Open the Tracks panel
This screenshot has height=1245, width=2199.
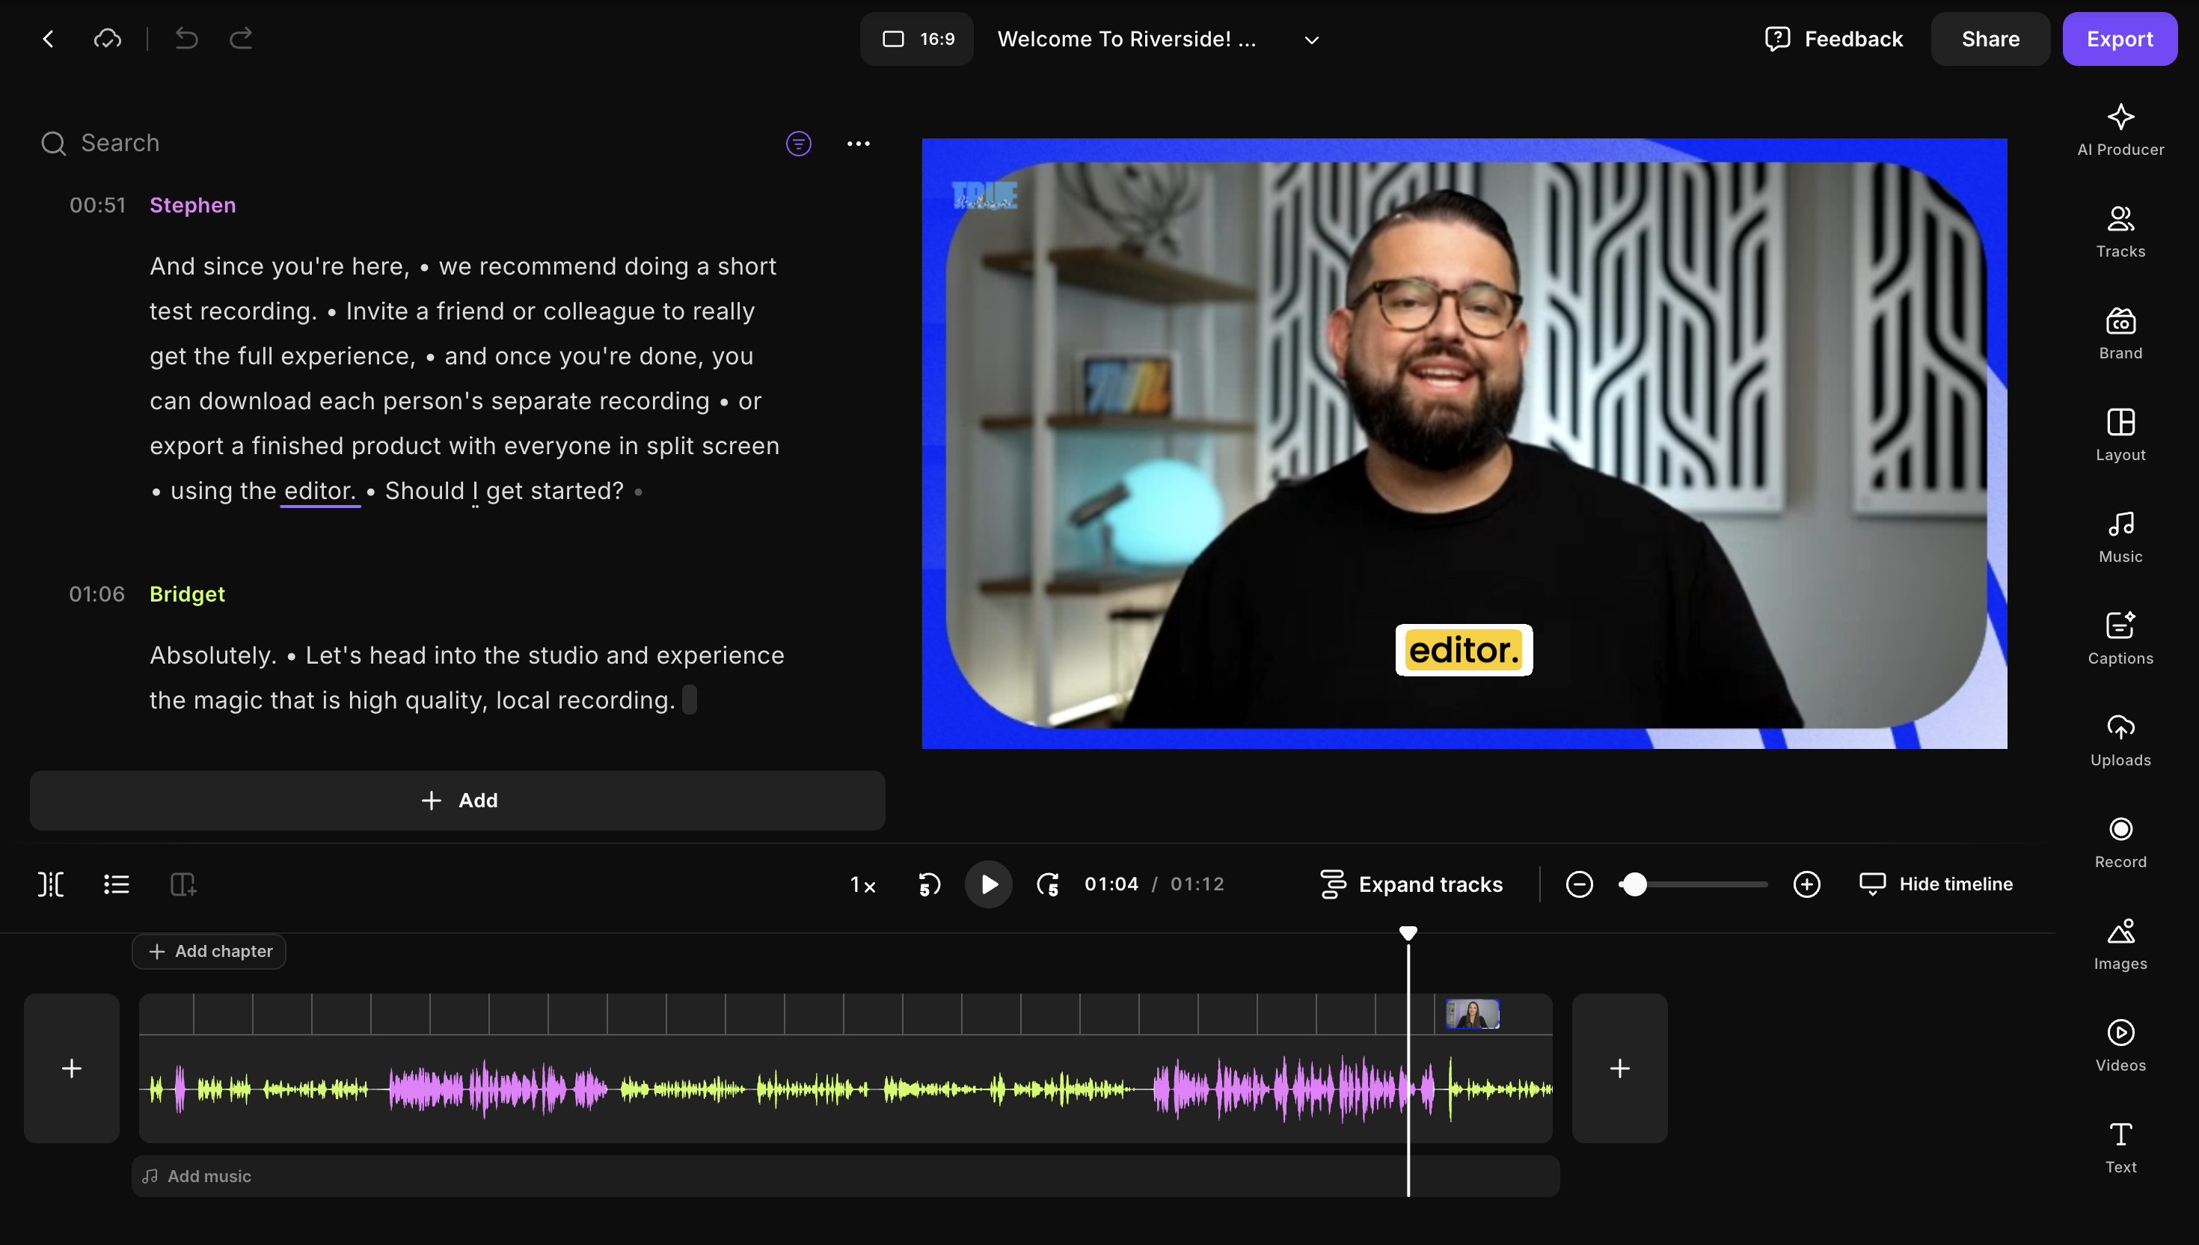tap(2120, 231)
